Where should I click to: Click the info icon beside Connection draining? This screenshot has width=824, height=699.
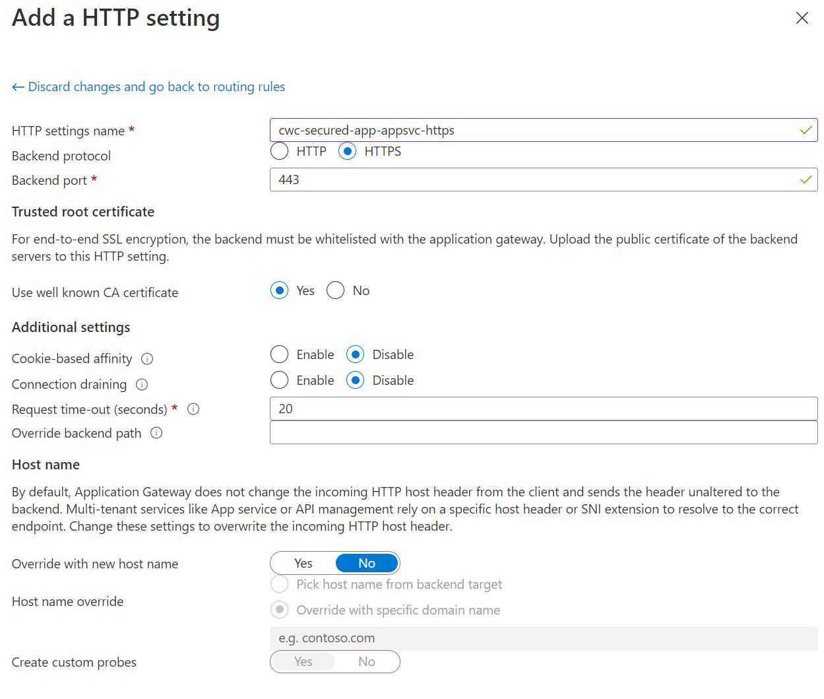(142, 384)
